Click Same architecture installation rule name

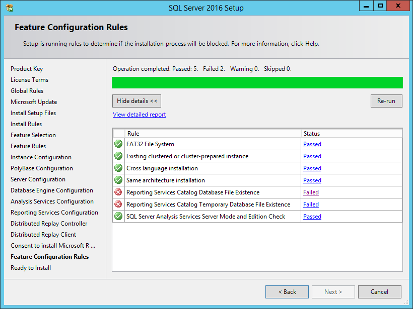tap(165, 180)
